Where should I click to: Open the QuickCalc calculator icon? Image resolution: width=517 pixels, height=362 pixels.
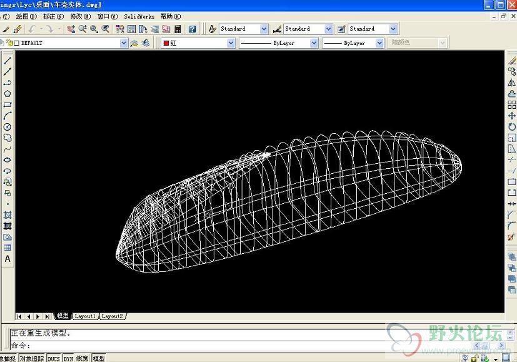(178, 29)
